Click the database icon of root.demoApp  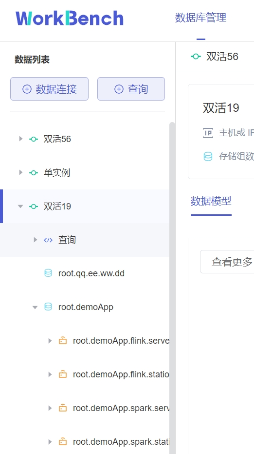(x=48, y=307)
